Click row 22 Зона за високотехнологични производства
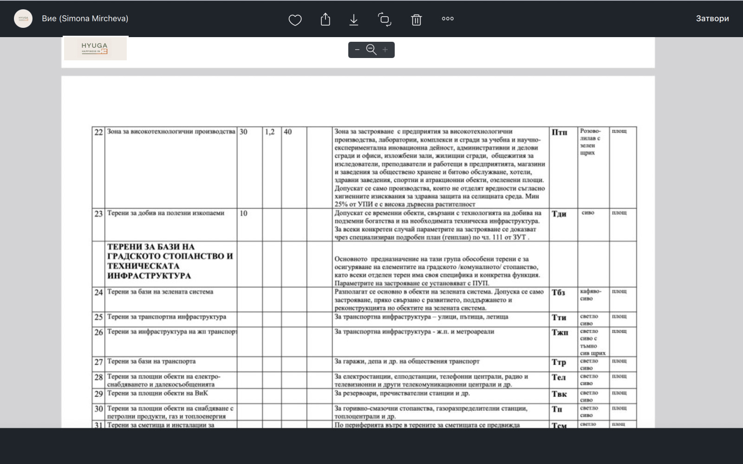The width and height of the screenshot is (743, 464). tap(171, 132)
